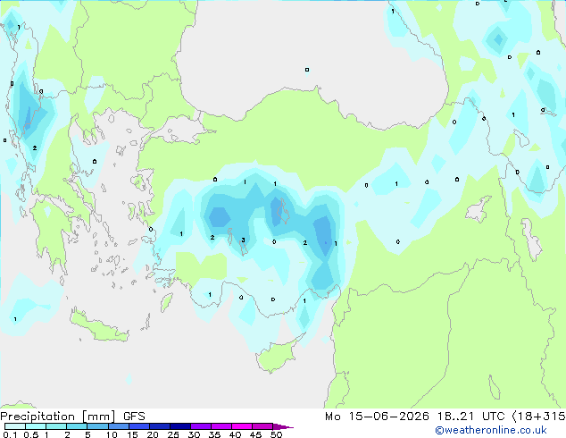Click the 40–45 mm magenta swatch

tap(242, 426)
